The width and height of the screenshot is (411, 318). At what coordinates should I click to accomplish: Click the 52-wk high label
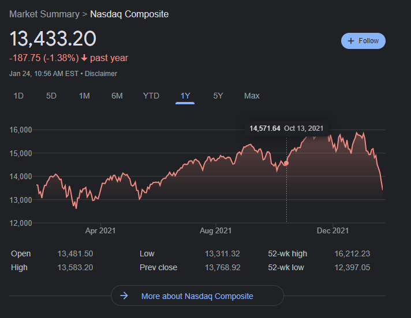coord(287,253)
